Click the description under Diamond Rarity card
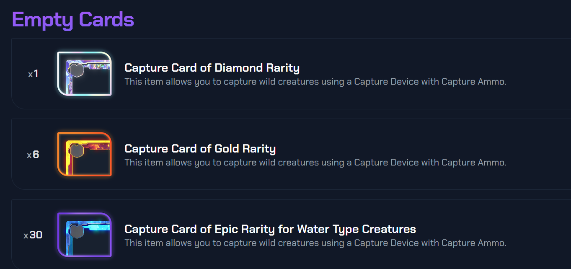Screen dimensions: 571x269 (315, 82)
